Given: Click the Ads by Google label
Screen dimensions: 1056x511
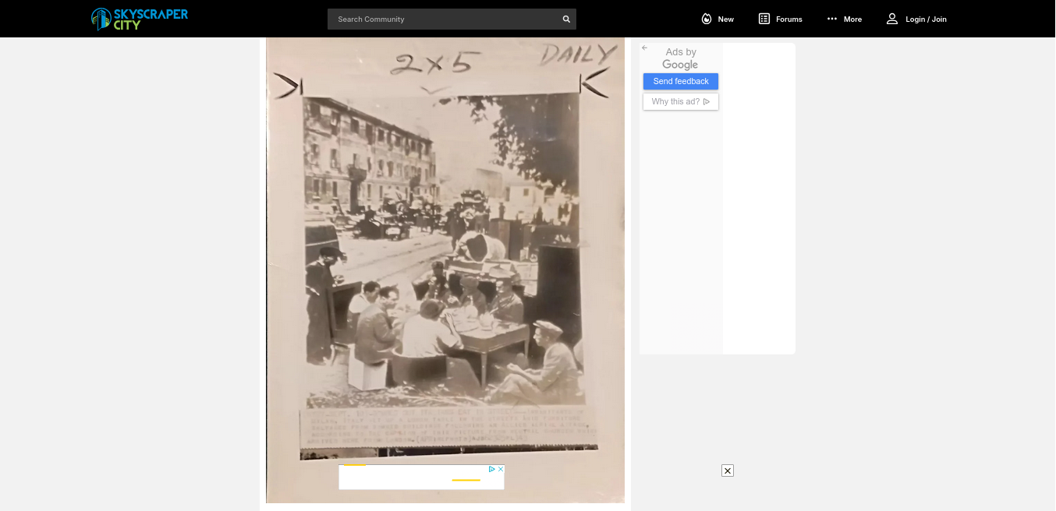Looking at the screenshot, I should (680, 58).
